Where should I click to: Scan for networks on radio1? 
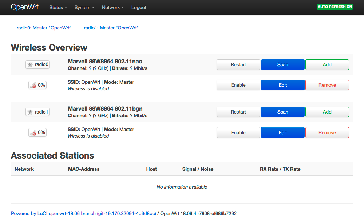coord(283,112)
